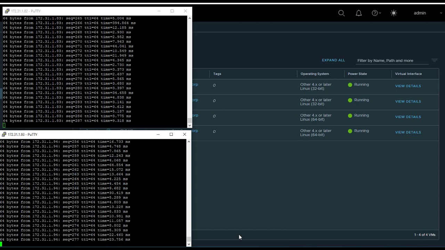Image resolution: width=445 pixels, height=250 pixels.
Task: Click the 172.31.1.82 - PuTTY title bar text
Action: [x=26, y=11]
